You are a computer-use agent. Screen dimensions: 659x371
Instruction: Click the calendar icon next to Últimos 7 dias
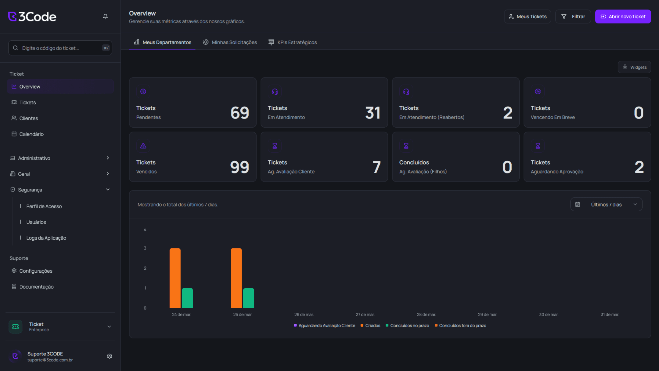(x=578, y=204)
